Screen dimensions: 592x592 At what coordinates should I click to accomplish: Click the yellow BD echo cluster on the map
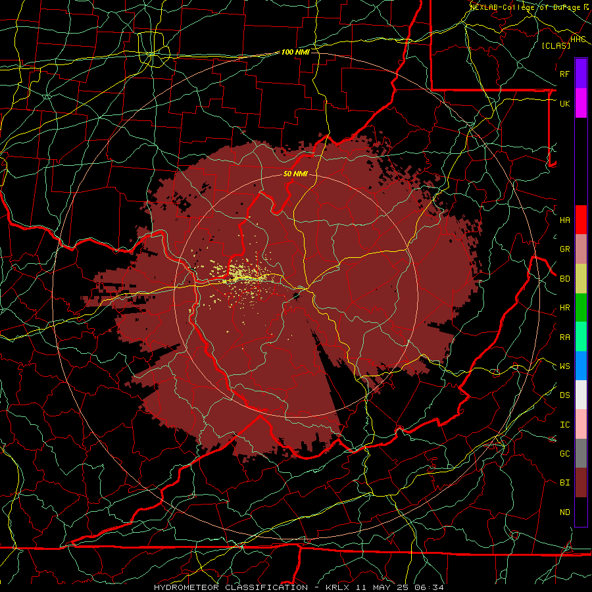[x=241, y=275]
